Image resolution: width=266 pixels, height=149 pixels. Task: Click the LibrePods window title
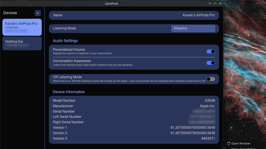coord(112,3)
